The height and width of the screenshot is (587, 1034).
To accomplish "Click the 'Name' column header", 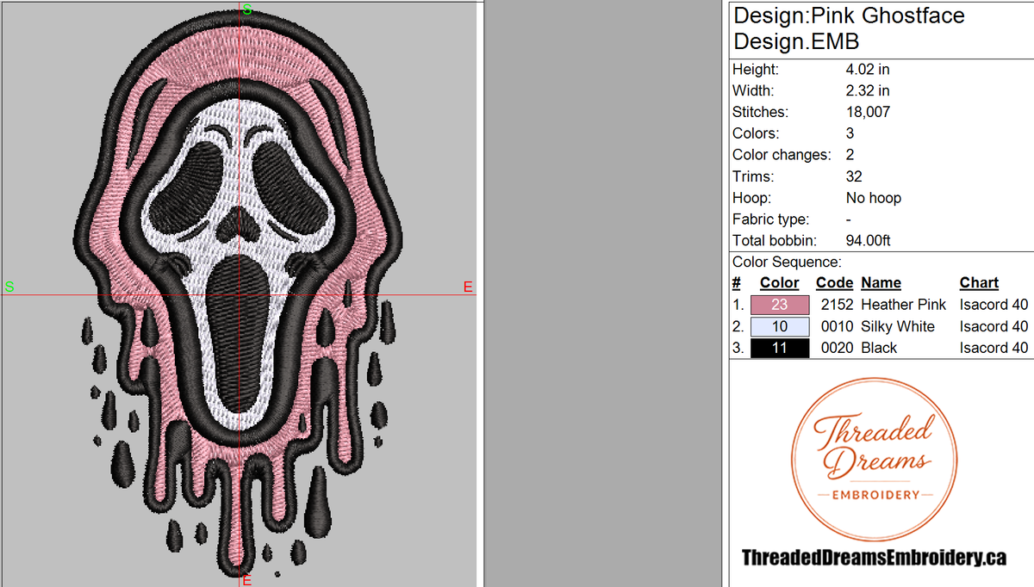I will (881, 283).
